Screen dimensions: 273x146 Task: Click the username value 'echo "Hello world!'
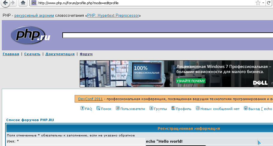[164, 141]
